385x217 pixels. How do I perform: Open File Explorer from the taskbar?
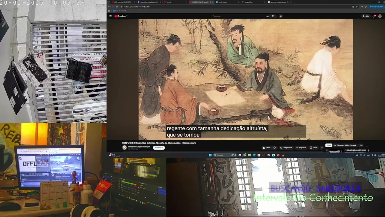[x=249, y=155]
